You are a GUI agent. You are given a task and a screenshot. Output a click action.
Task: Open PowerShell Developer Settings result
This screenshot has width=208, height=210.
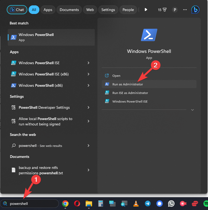pyautogui.click(x=44, y=107)
